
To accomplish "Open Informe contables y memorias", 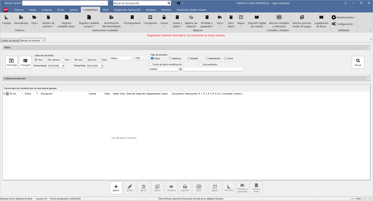I will [279, 21].
